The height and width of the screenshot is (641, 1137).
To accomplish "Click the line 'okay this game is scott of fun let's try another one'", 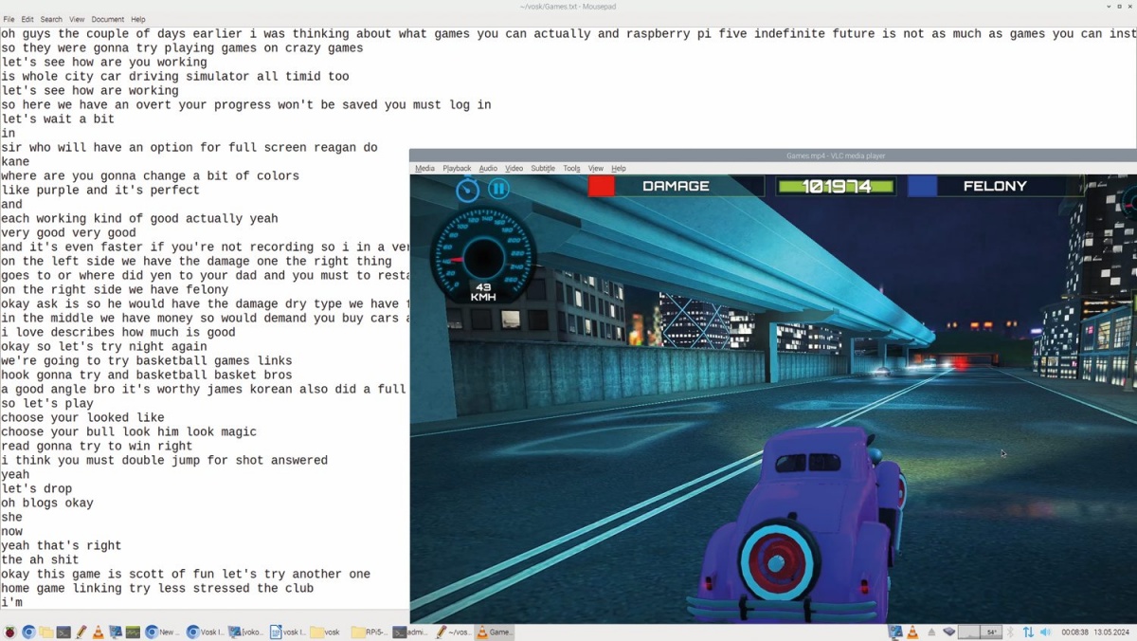I will 186,575.
